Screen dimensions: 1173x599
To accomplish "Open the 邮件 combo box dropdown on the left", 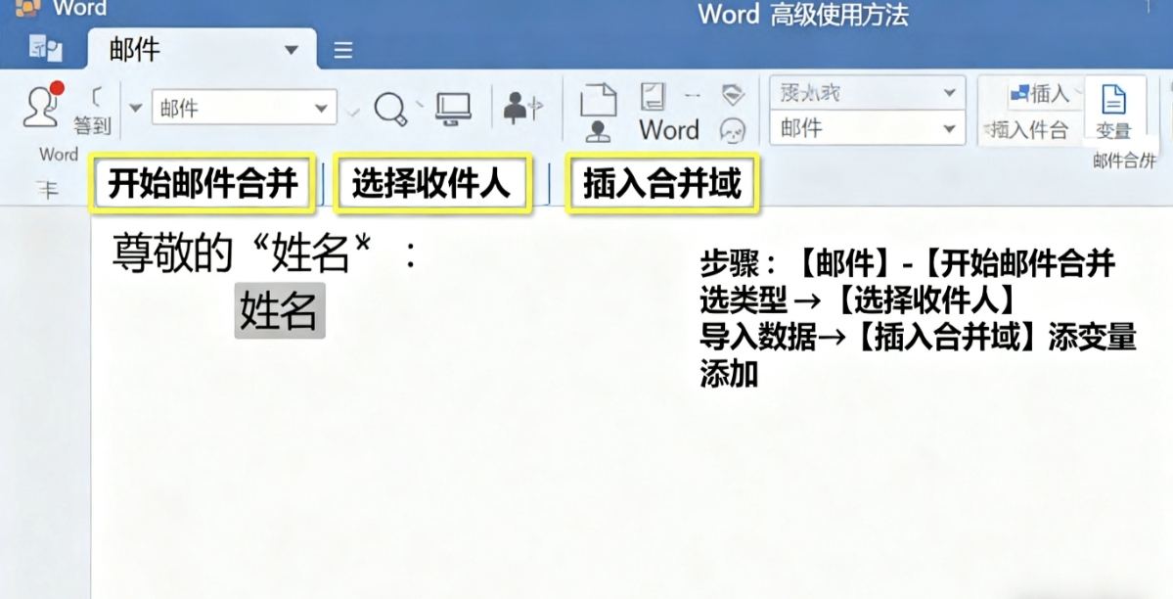I will pyautogui.click(x=323, y=108).
